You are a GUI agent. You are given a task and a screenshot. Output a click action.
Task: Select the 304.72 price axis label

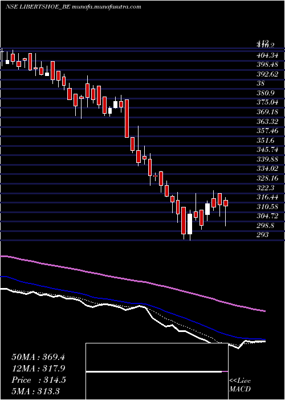coord(267,216)
